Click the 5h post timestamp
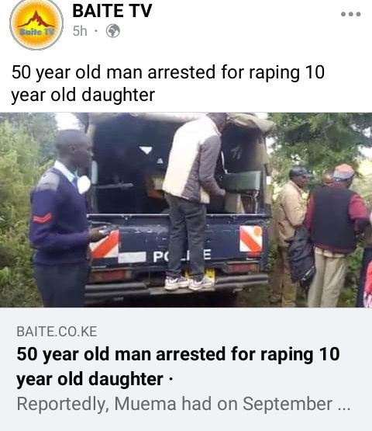 click(x=80, y=31)
